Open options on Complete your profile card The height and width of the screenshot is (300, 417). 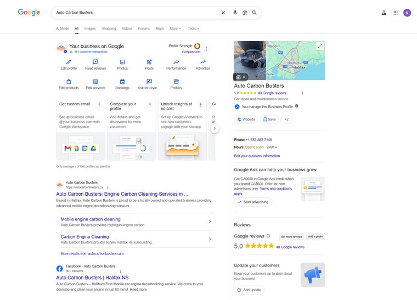[150, 104]
